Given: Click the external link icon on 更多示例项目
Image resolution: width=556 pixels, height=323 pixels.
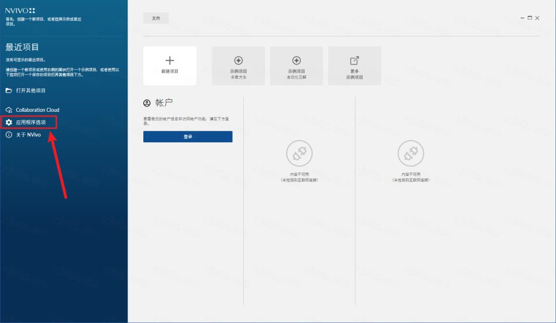Looking at the screenshot, I should 355,61.
